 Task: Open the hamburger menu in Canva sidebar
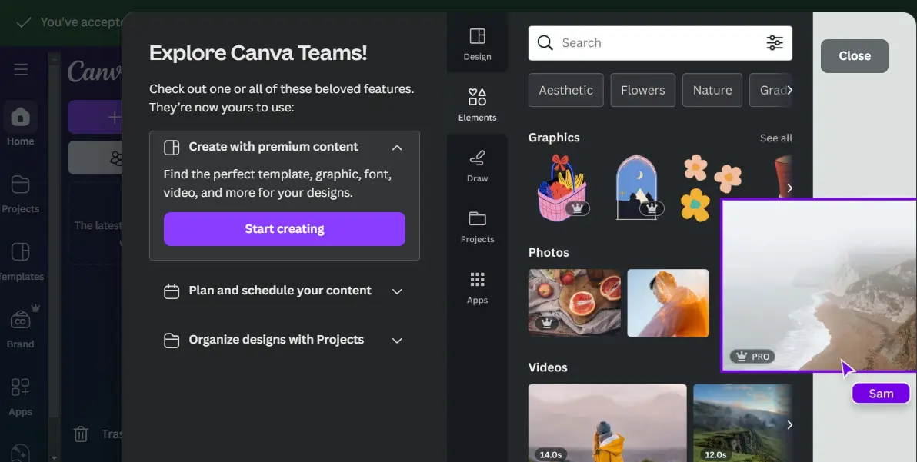click(21, 69)
